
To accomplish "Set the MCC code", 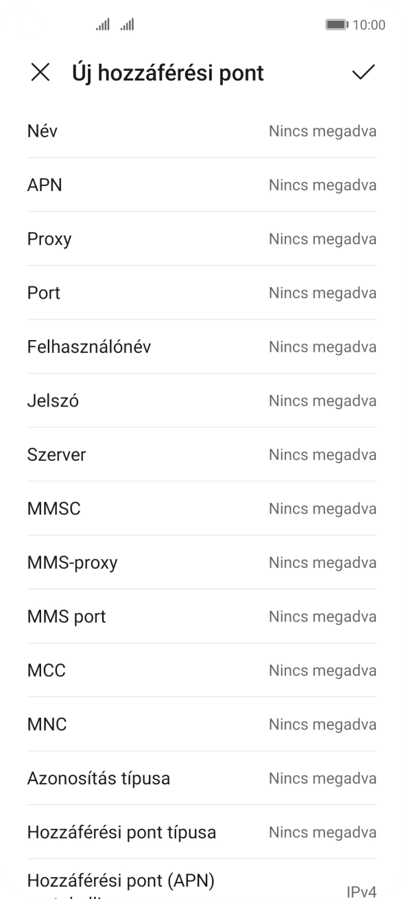I will (202, 670).
